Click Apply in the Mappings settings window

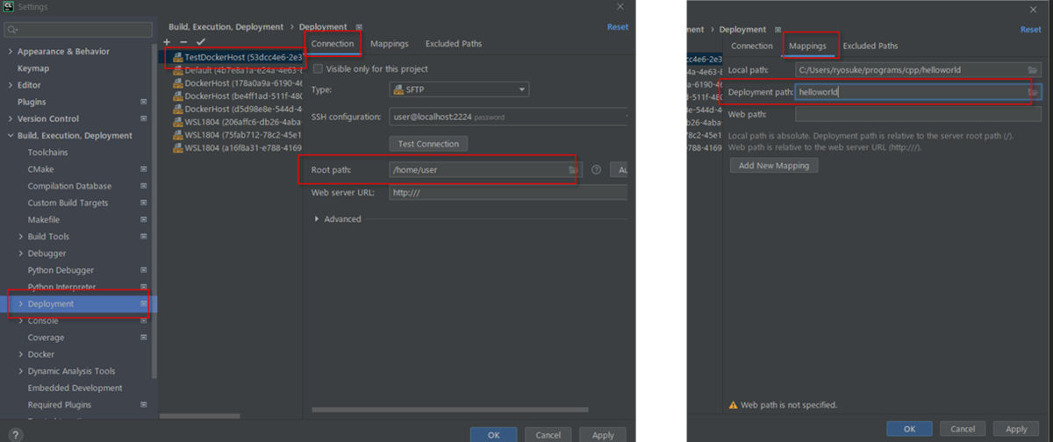[x=1016, y=429]
